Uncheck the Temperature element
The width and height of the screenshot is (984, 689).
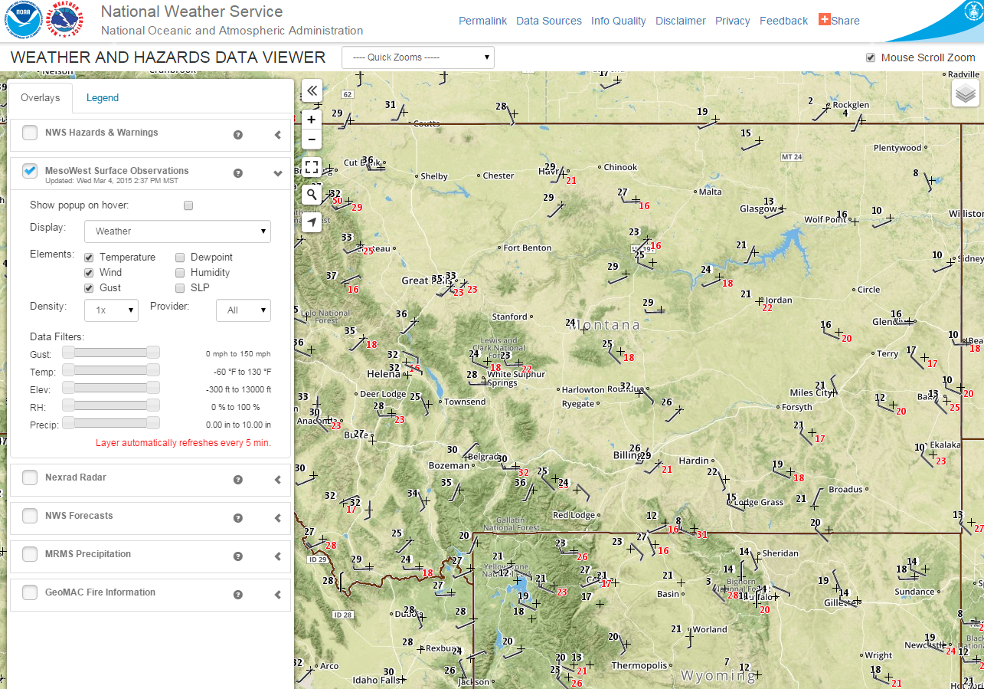click(x=90, y=258)
